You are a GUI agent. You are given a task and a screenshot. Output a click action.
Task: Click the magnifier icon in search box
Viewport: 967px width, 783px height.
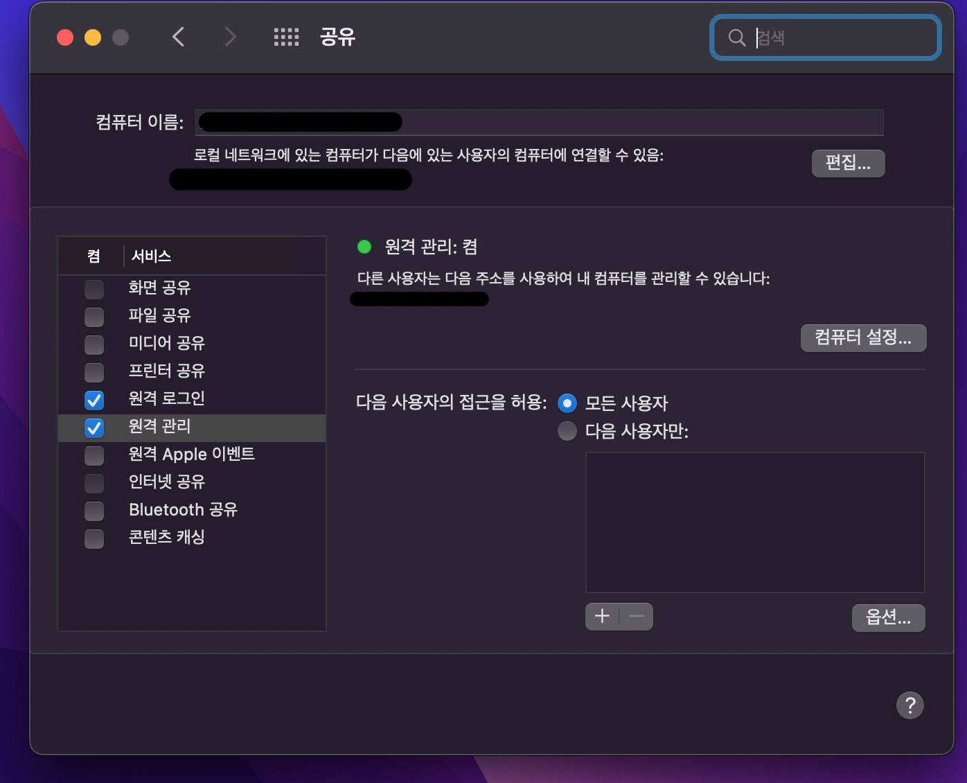737,37
